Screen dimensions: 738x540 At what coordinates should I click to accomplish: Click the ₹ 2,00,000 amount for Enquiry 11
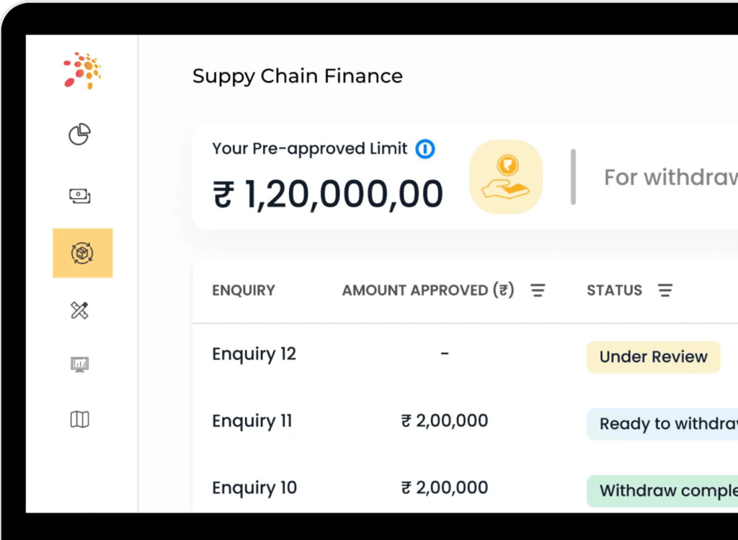(x=445, y=421)
